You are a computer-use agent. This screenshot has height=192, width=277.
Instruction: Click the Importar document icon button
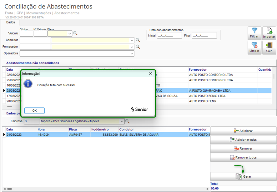pyautogui.click(x=269, y=33)
